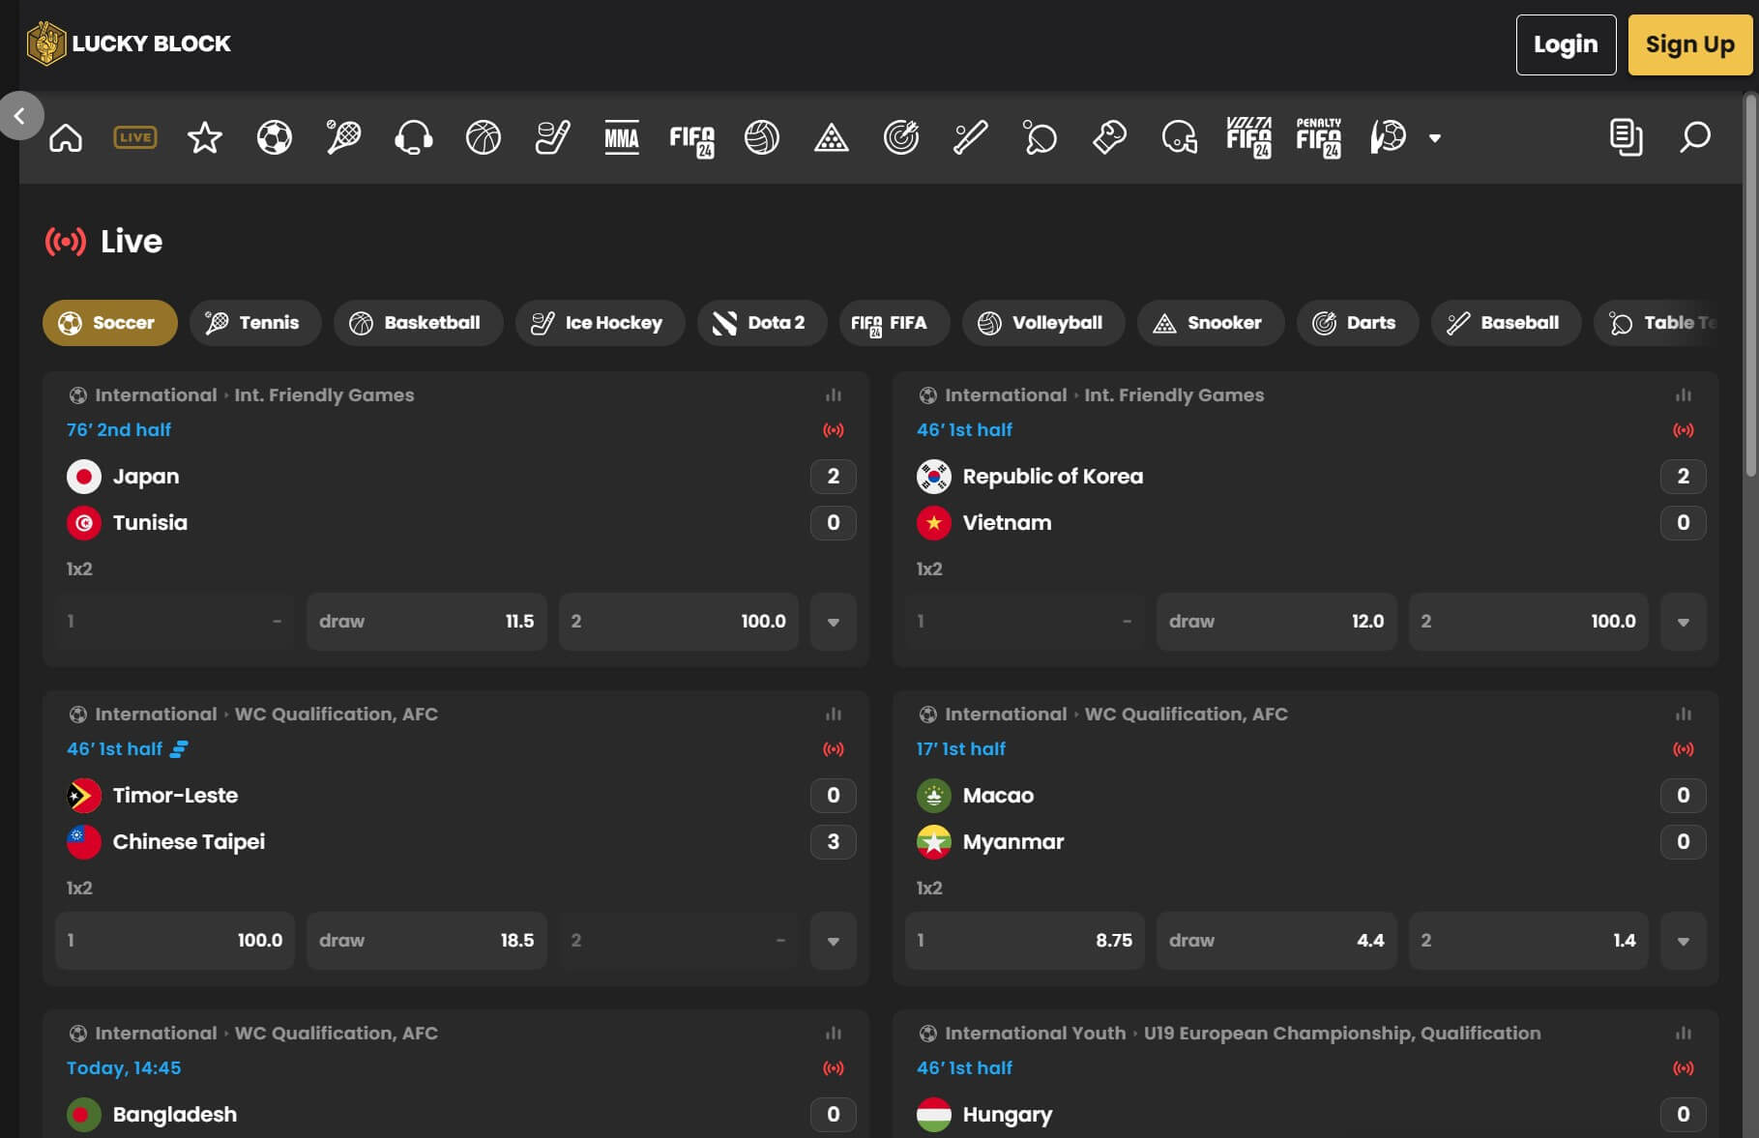Open the U19 European Championship, Qualification league link
1759x1138 pixels.
point(1342,1033)
